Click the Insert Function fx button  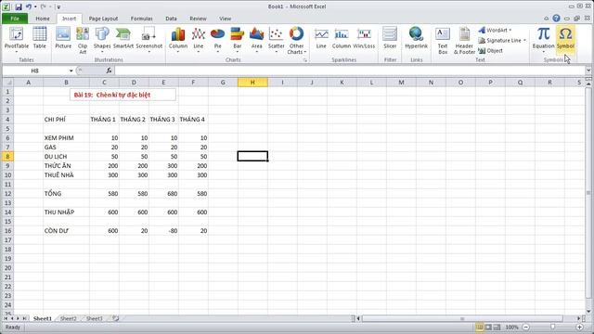point(110,71)
